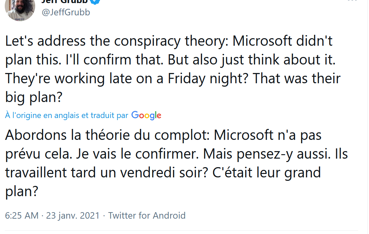Open the "23 janv. 2021" date link

point(73,216)
